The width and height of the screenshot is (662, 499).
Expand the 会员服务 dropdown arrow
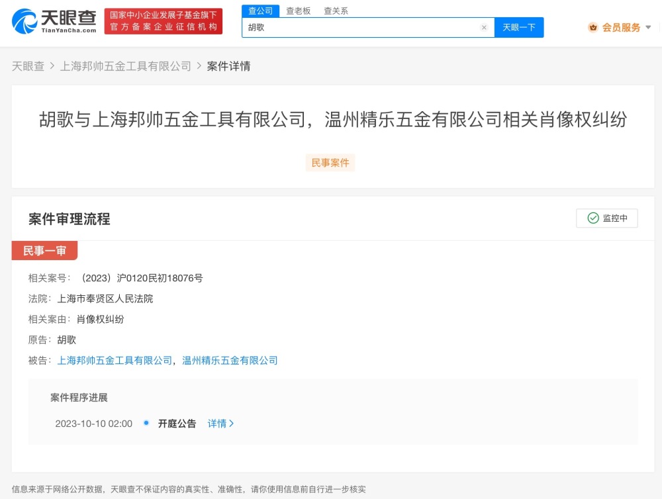coord(648,28)
